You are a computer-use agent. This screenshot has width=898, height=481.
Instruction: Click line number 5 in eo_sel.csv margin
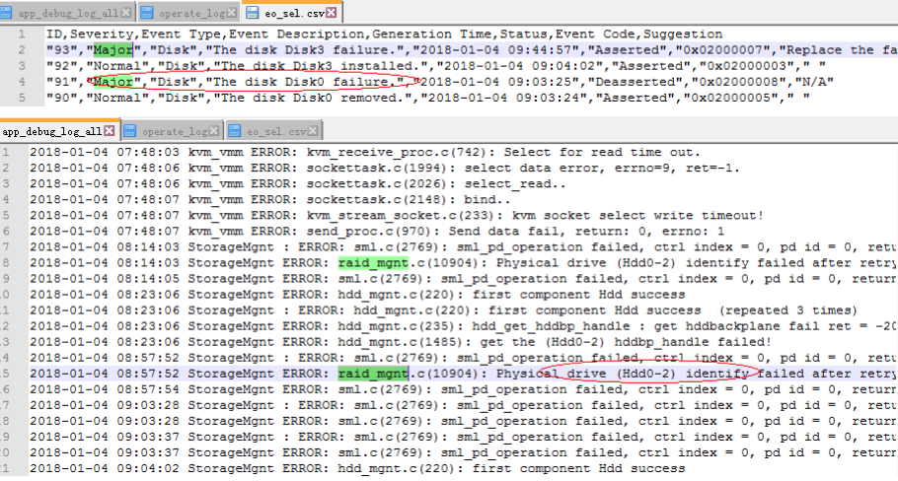coord(22,98)
